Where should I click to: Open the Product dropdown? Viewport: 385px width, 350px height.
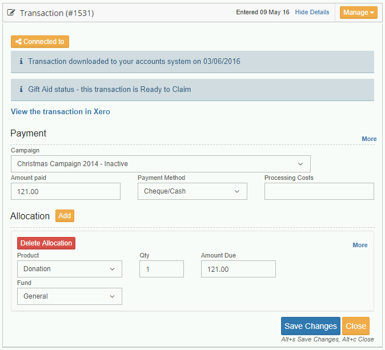[x=70, y=269]
